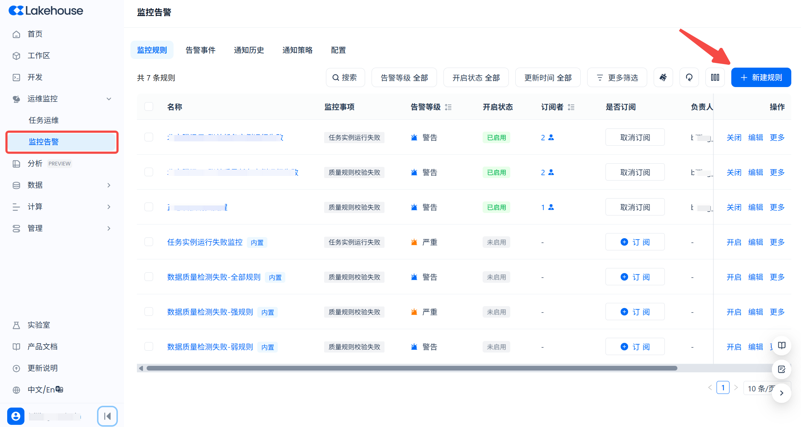Select all rules with the header checkbox

click(x=149, y=107)
